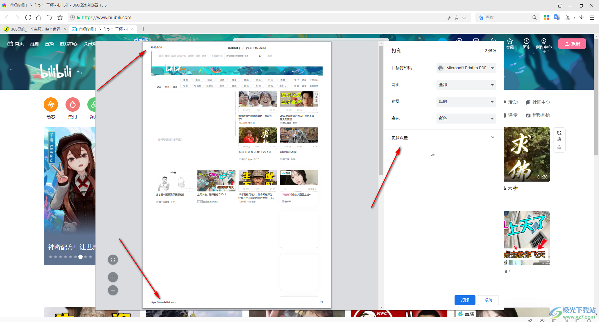Click the fit-to-page preview icon
Viewport: 599px width, 322px height.
pos(113,260)
